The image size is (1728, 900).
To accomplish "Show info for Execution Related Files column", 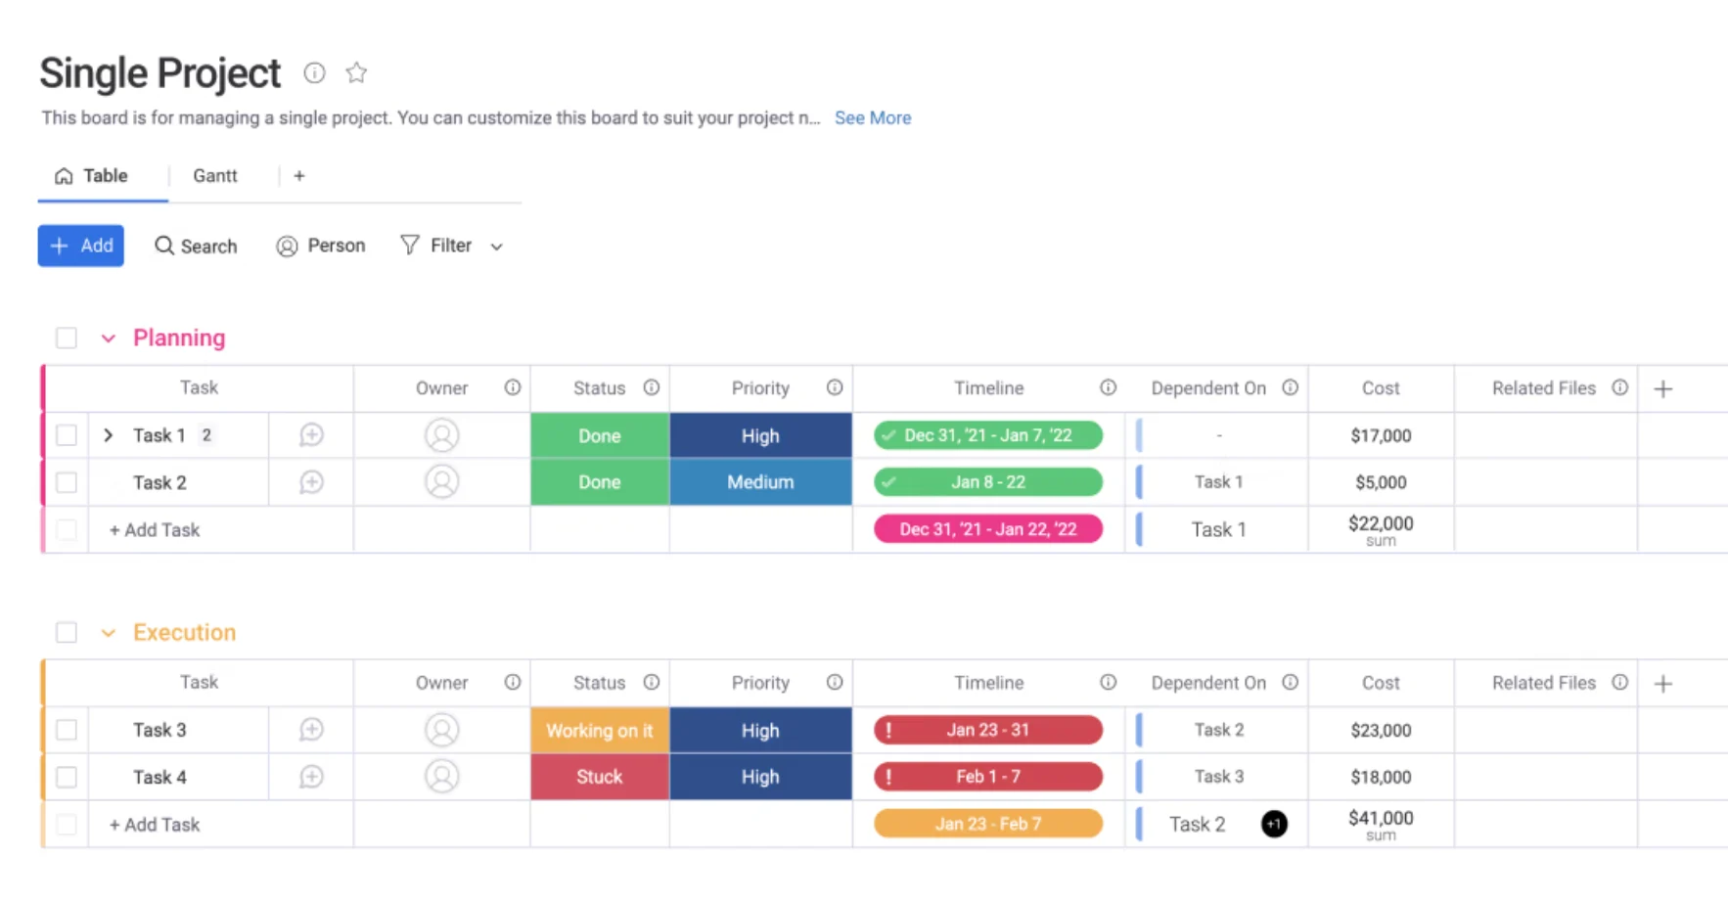I will tap(1619, 682).
